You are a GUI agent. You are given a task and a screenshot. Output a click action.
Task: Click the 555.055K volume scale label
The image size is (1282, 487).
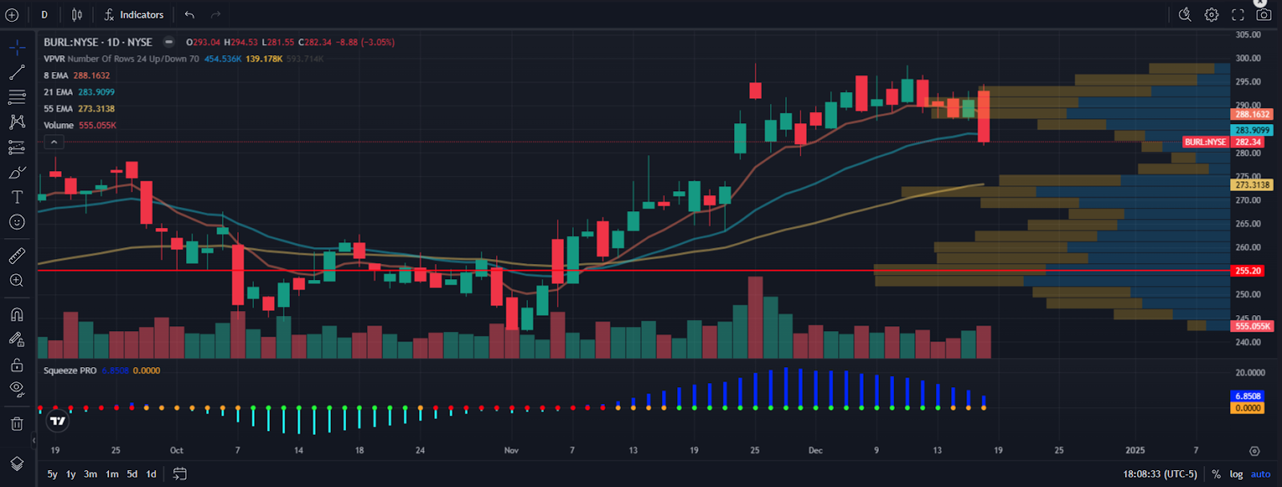click(1252, 326)
